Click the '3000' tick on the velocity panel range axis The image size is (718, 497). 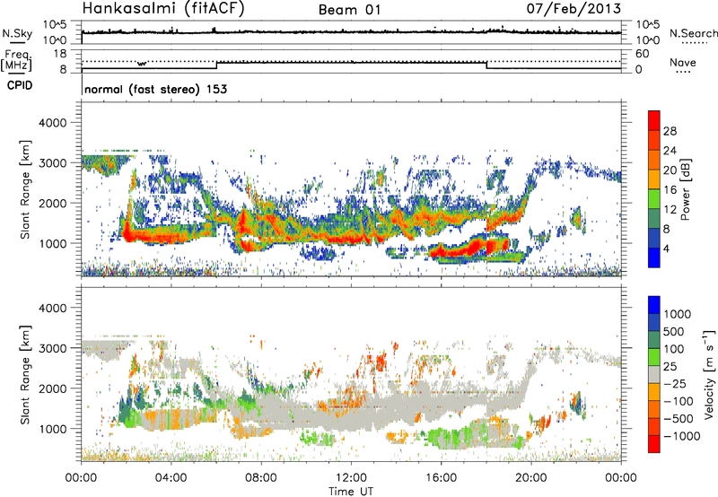pyautogui.click(x=52, y=348)
